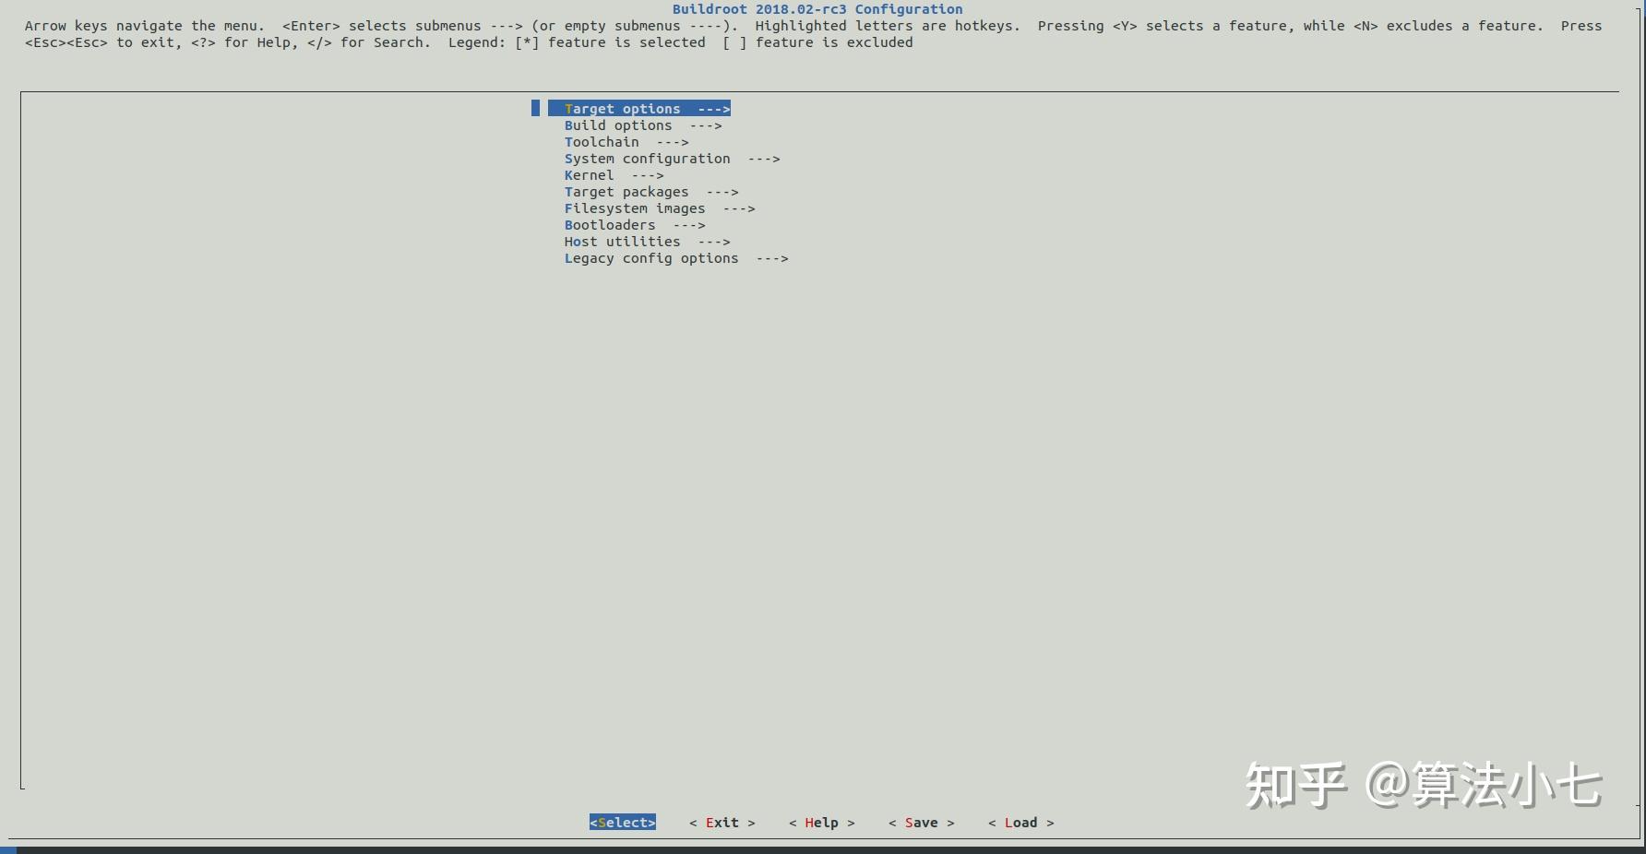Open the Help screen
Screen dimensions: 1646x854
(x=820, y=822)
